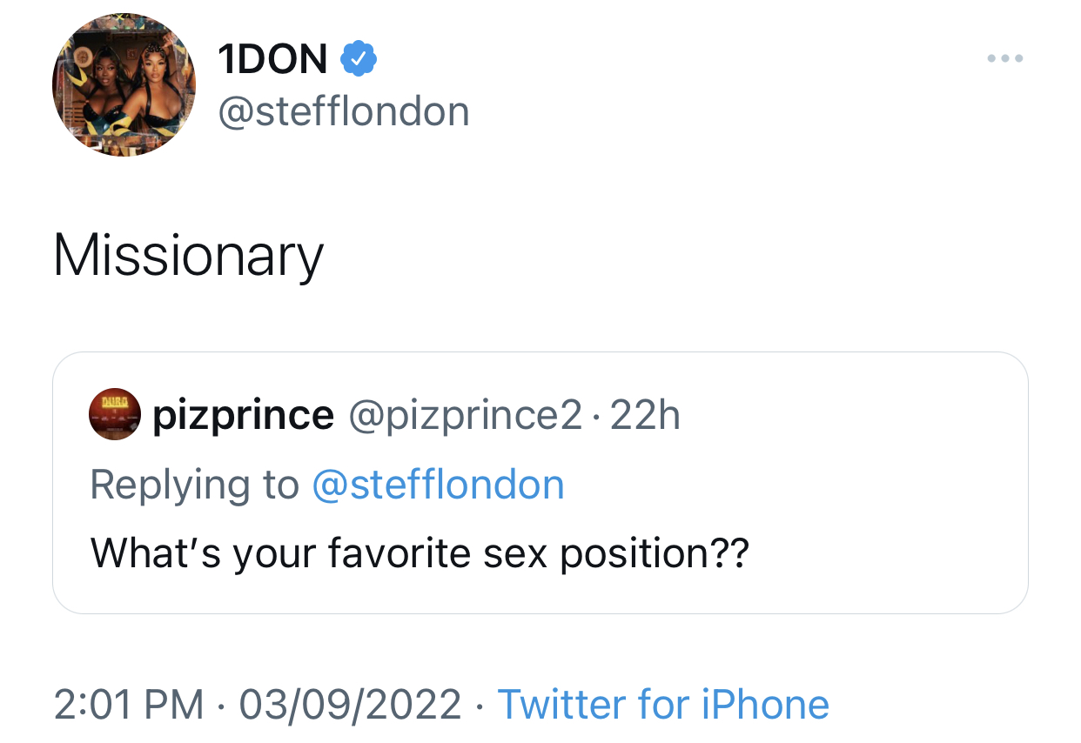Click the pizprince avatar in quoted tweet
This screenshot has width=1081, height=743.
pos(115,414)
